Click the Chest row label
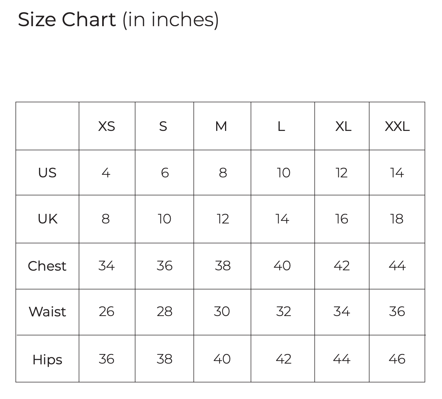The image size is (442, 399). point(47,266)
